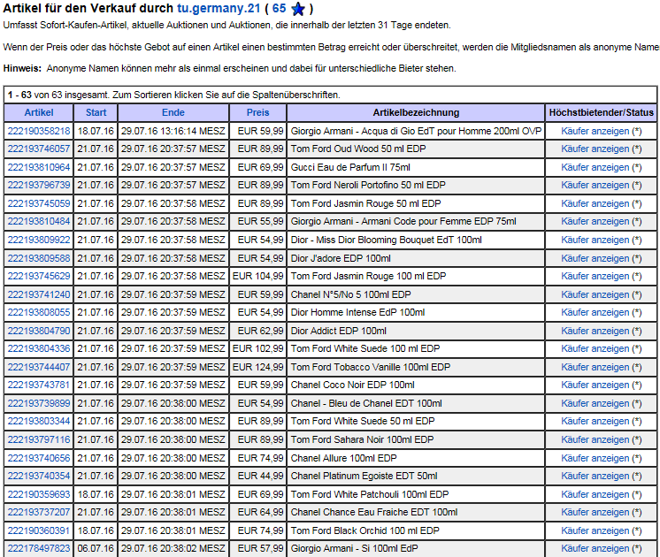Show buyer for Tom Ford Jasmin Rouge 50 ml

(595, 203)
